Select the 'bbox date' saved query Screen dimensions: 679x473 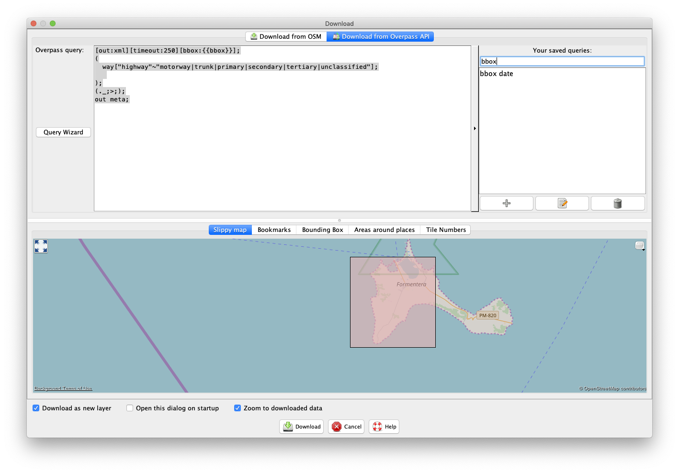[497, 74]
